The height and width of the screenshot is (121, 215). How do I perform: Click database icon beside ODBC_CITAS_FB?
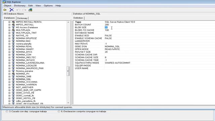13,93
